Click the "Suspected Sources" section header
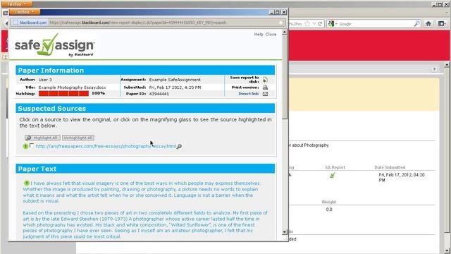Image resolution: width=451 pixels, height=254 pixels. point(145,108)
